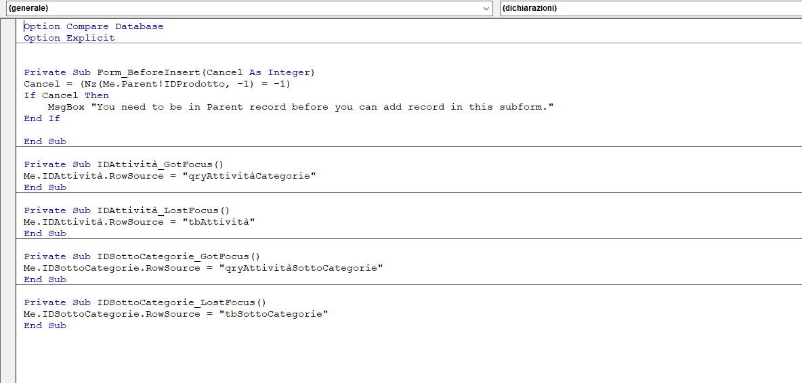This screenshot has height=383, width=802.
Task: Click the IDSottoCategorie_GotFocus procedure header
Action: click(x=142, y=256)
